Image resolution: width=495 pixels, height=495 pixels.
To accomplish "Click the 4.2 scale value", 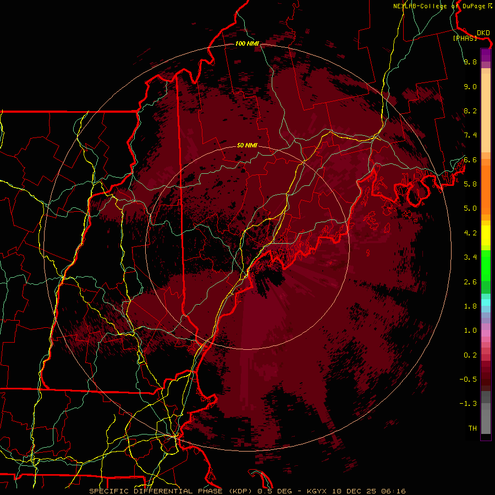I will coord(470,233).
